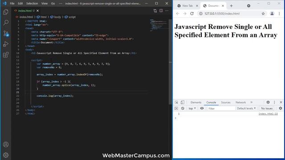The height and width of the screenshot is (160, 285).
Task: Go back in the Chrome browser
Action: point(178,14)
